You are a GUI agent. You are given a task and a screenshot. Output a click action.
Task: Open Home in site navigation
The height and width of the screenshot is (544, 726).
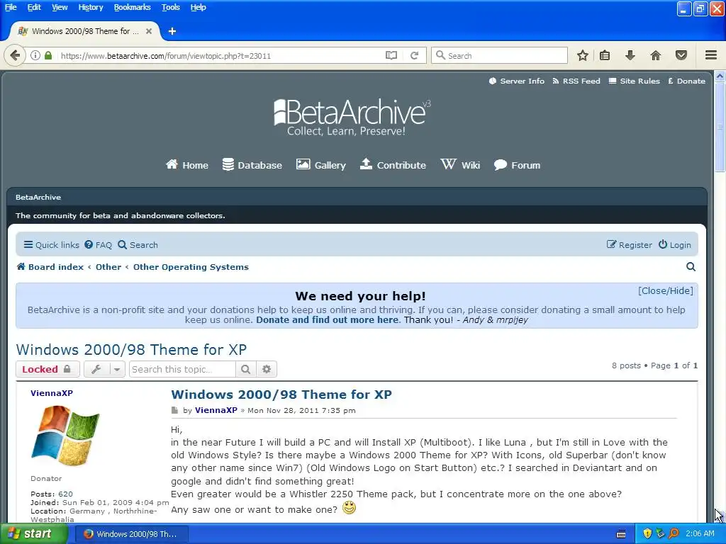point(187,164)
